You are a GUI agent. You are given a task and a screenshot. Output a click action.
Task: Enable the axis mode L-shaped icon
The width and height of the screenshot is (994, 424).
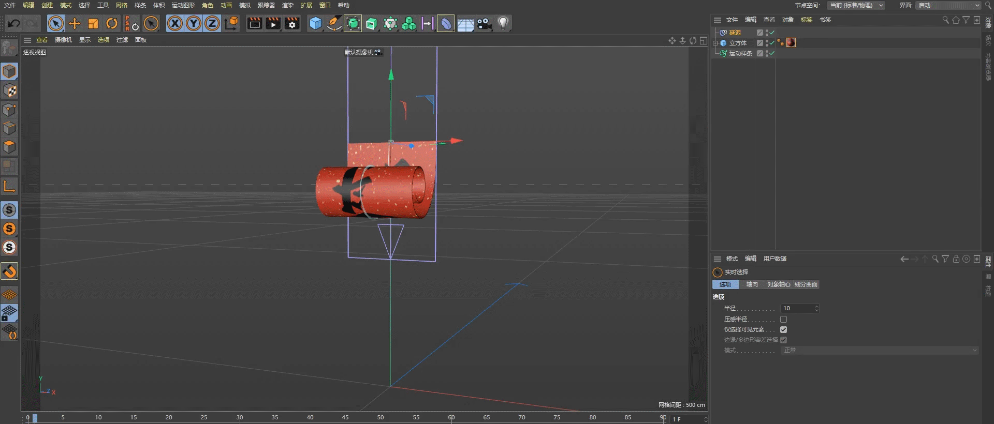click(x=9, y=186)
